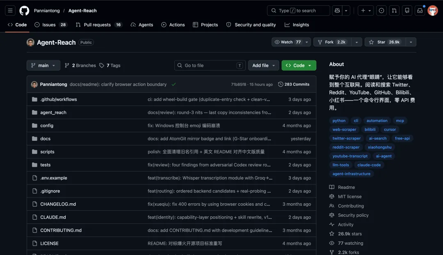Open the Star lists dropdown arrow
443x255 pixels.
tap(411, 42)
